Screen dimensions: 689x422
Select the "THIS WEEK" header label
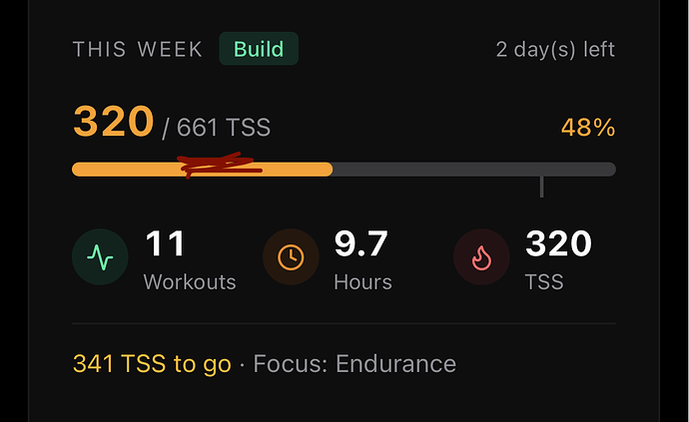point(138,50)
